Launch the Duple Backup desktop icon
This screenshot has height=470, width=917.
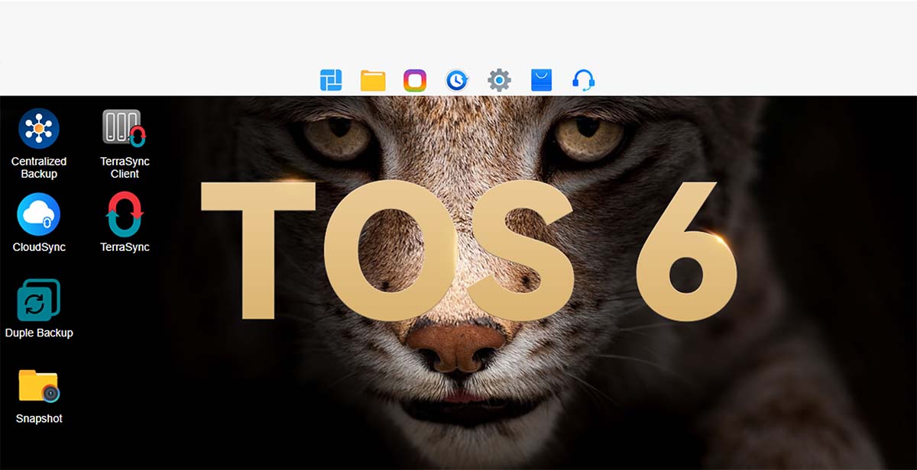pyautogui.click(x=39, y=300)
